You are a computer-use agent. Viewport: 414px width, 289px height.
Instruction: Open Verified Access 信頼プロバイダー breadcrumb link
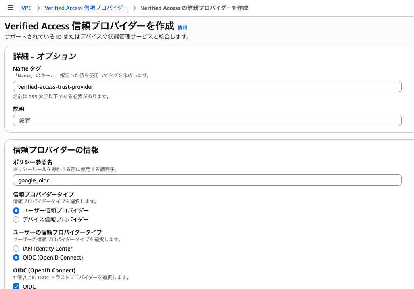(x=86, y=8)
